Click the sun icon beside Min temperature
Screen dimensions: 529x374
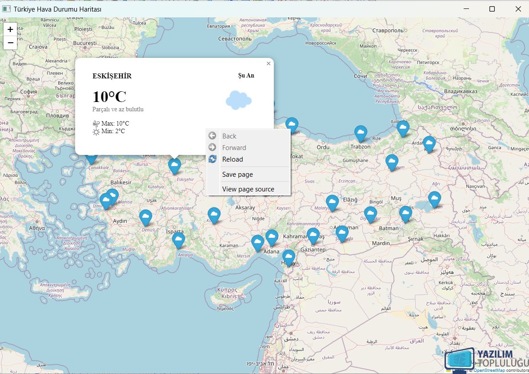(96, 132)
